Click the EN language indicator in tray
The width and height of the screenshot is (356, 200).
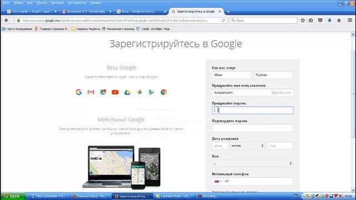pos(295,196)
